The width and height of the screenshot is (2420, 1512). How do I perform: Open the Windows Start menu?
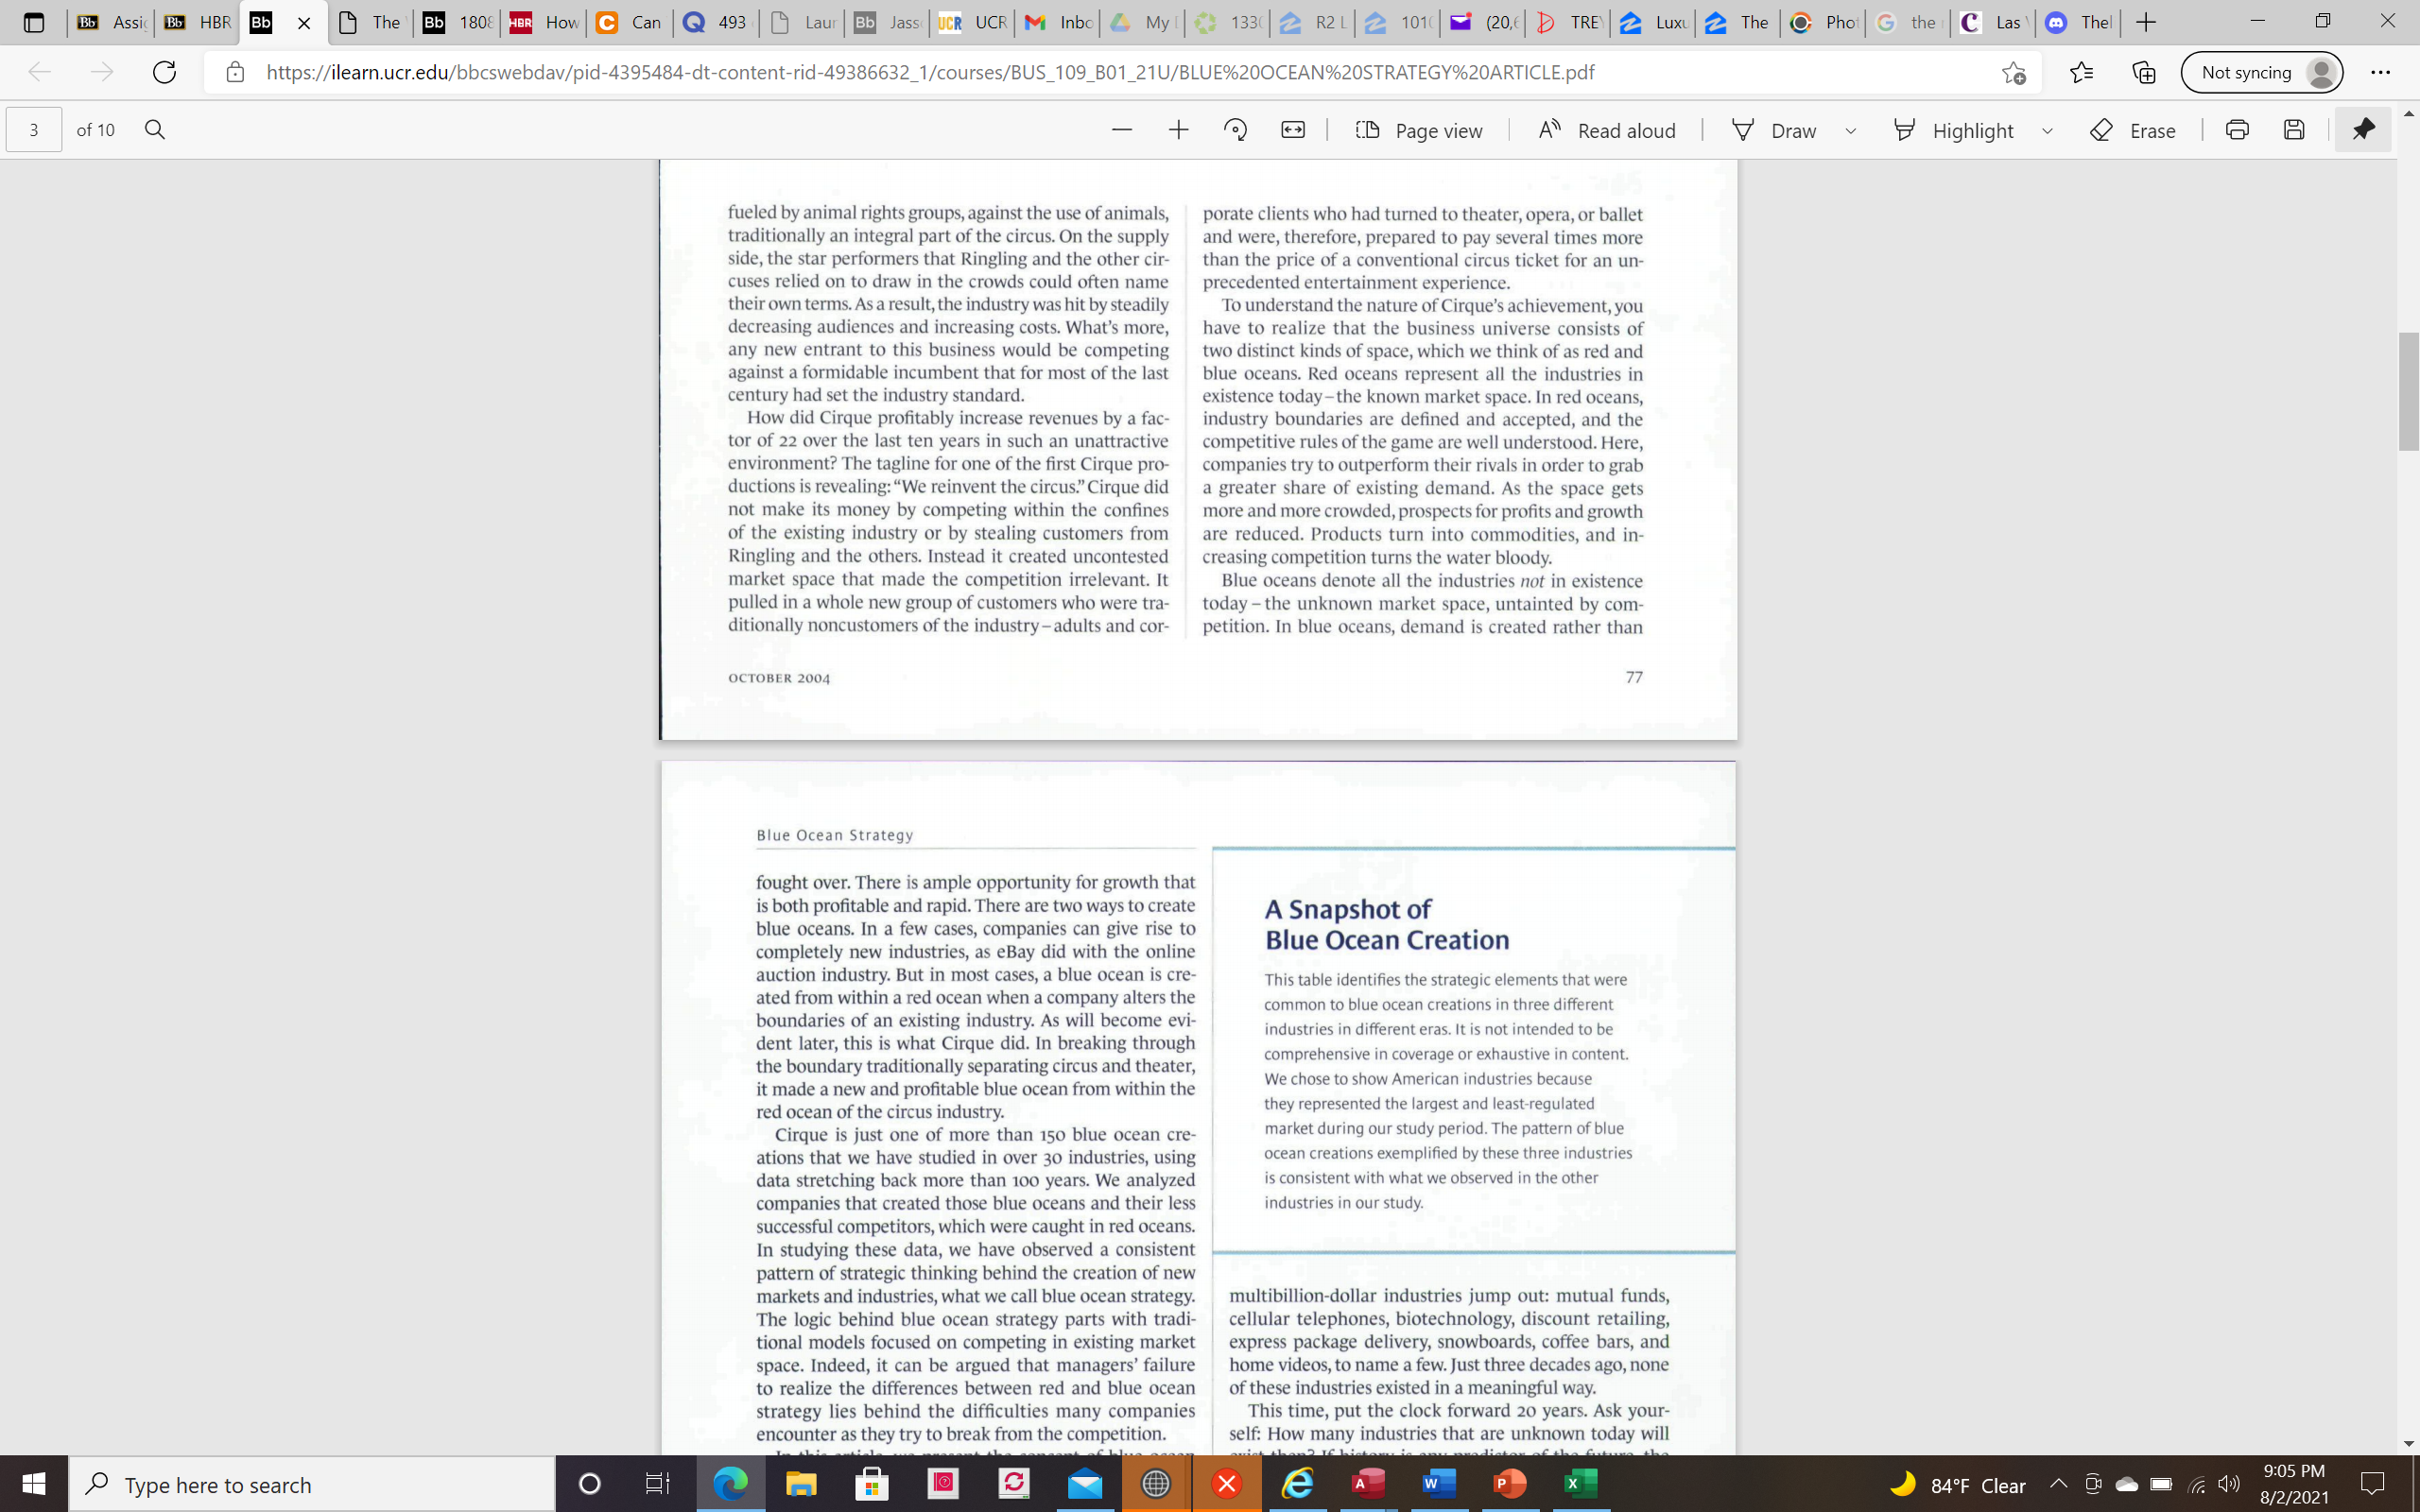34,1484
